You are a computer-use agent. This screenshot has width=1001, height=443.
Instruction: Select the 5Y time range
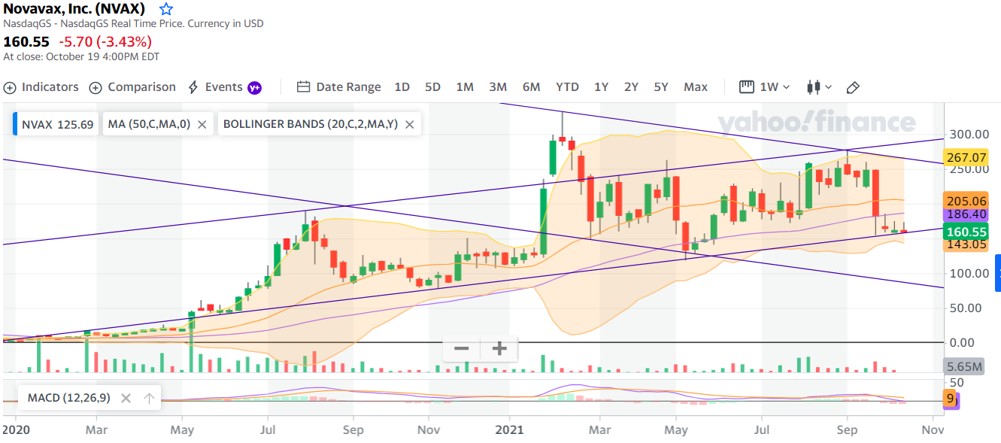[x=660, y=87]
